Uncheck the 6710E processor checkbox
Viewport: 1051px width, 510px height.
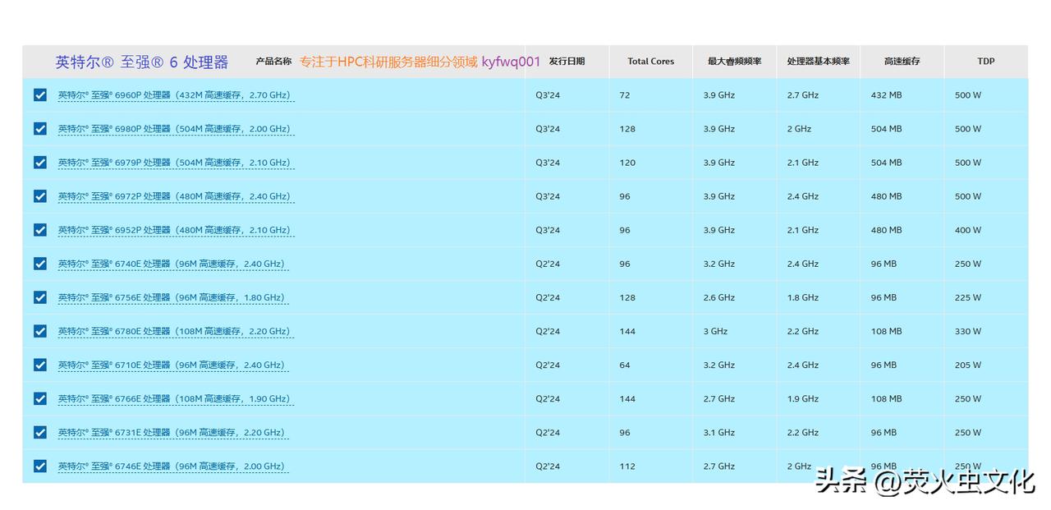[40, 365]
